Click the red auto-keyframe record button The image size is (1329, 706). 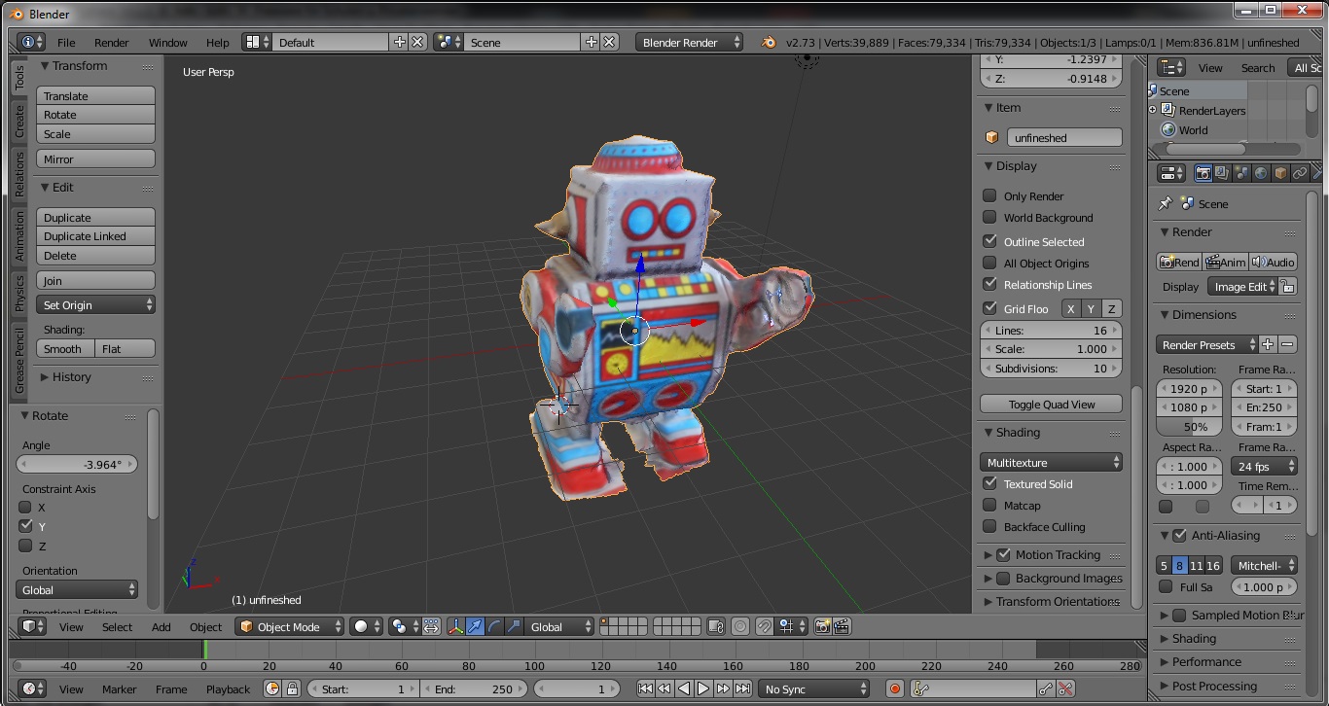(895, 689)
